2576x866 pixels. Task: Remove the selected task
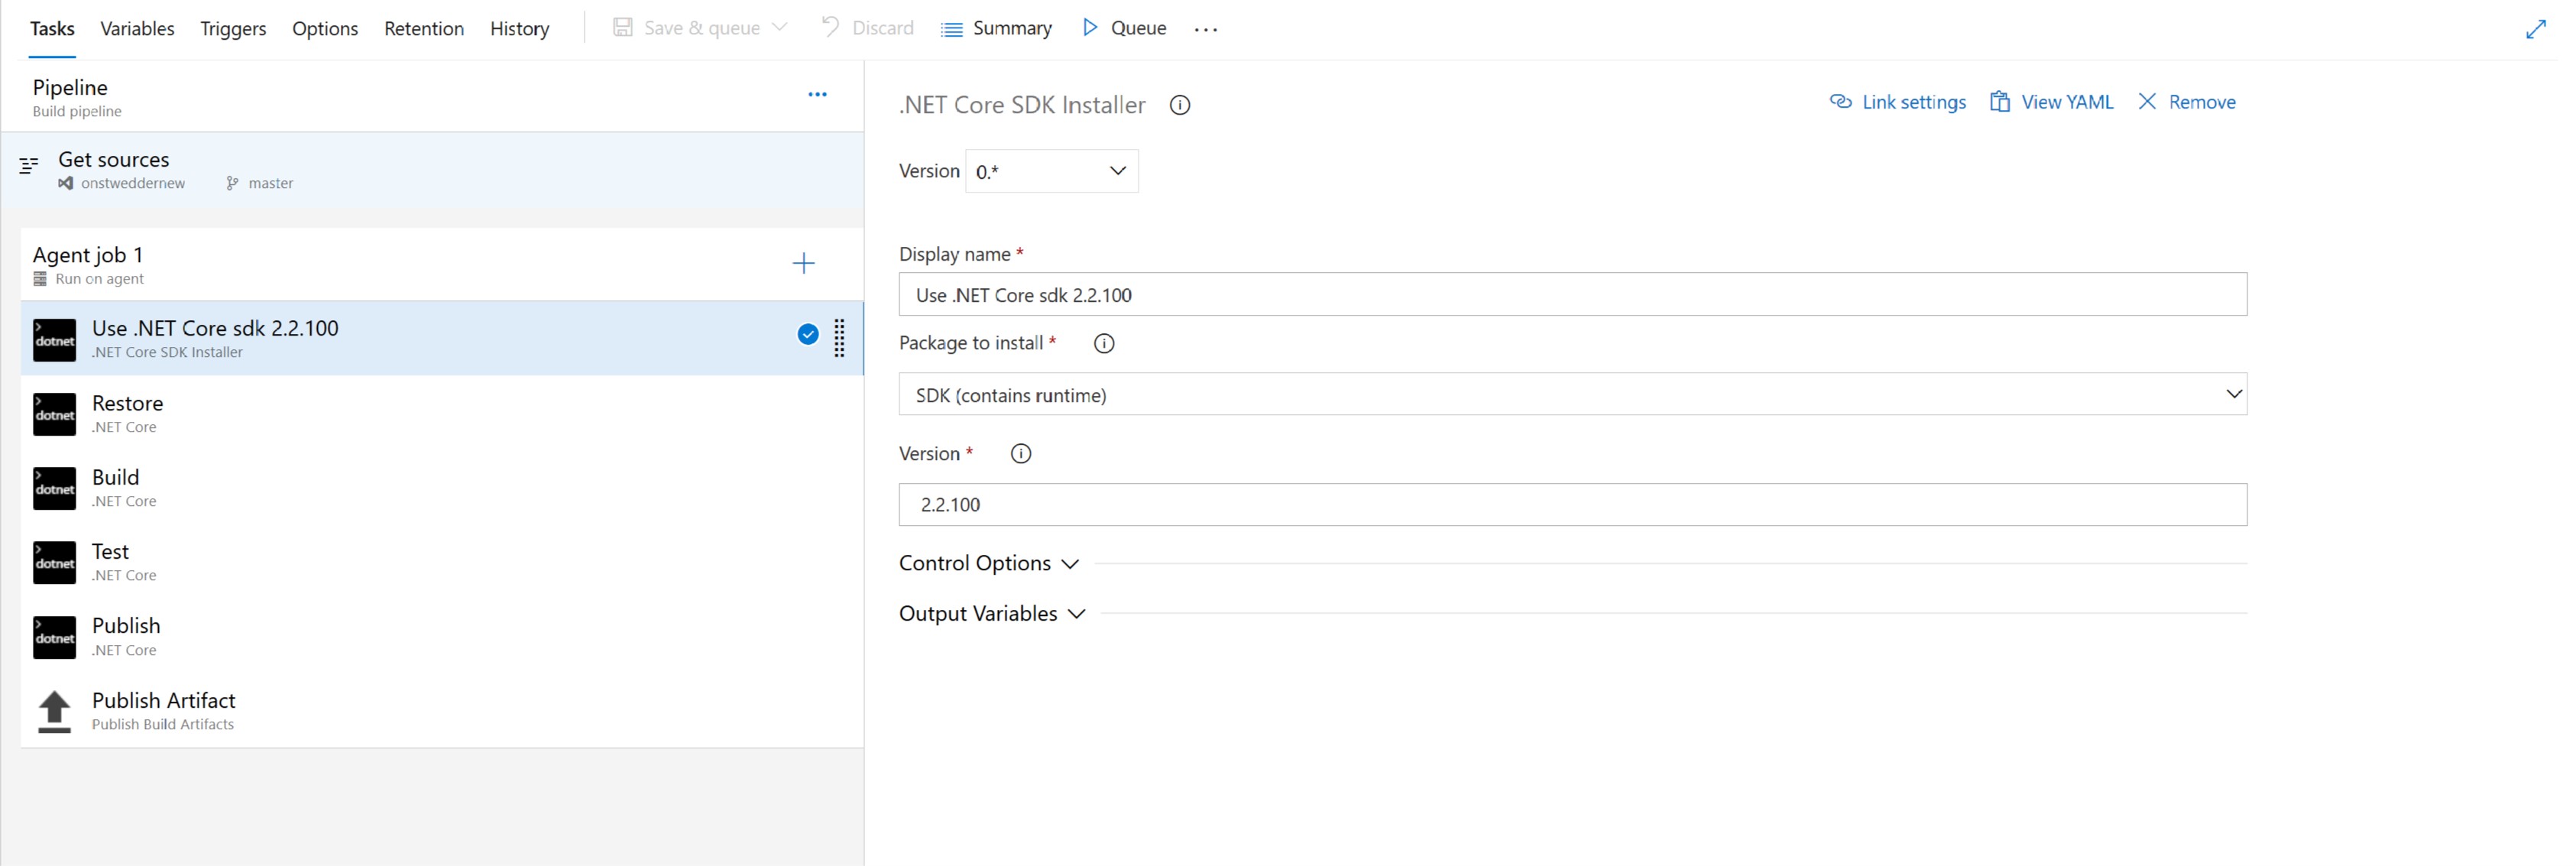[x=2186, y=102]
